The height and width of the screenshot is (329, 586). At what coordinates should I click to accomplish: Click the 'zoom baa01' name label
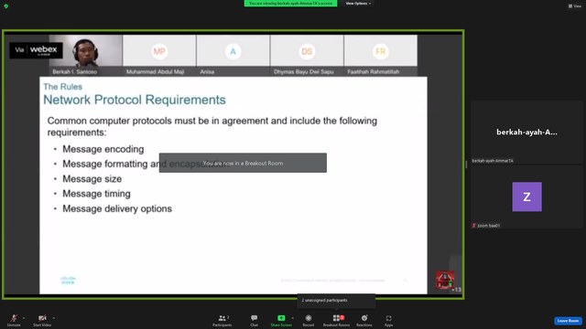488,226
